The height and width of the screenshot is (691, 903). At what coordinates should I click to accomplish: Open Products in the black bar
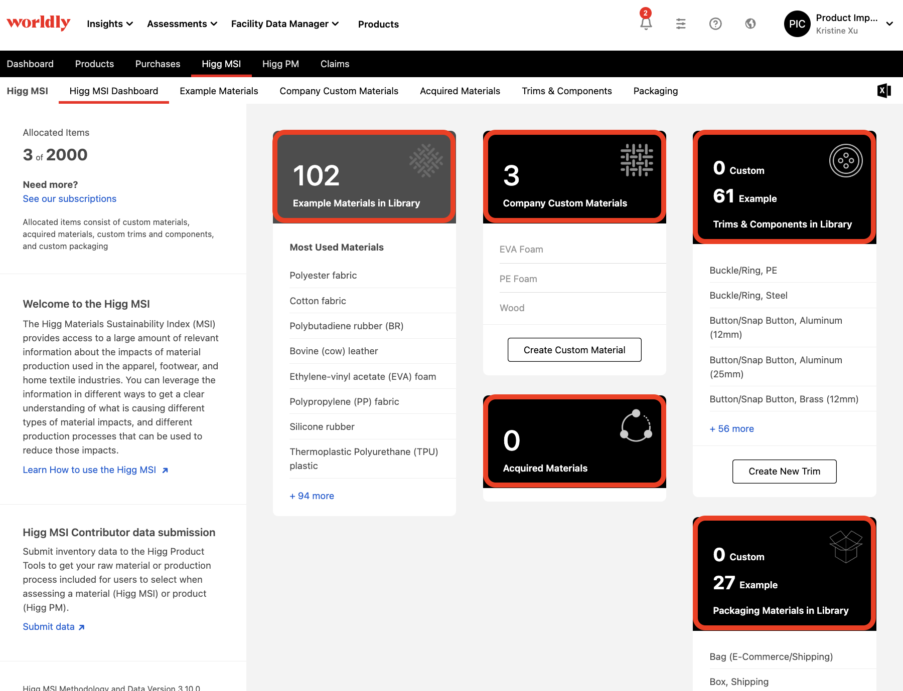coord(94,64)
